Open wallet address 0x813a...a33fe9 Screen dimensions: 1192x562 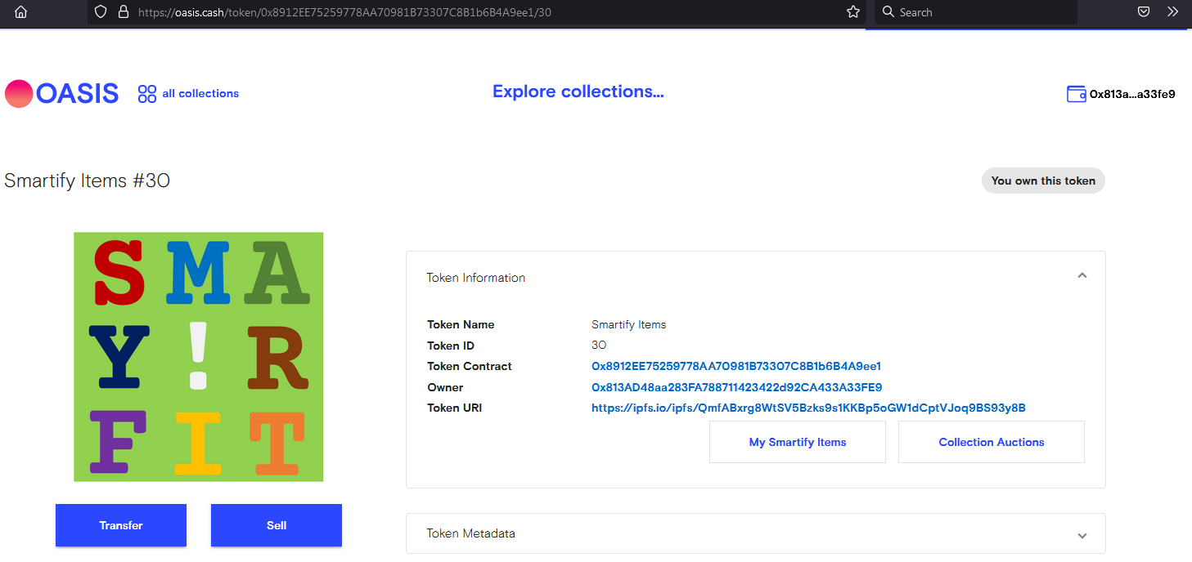click(x=1132, y=94)
